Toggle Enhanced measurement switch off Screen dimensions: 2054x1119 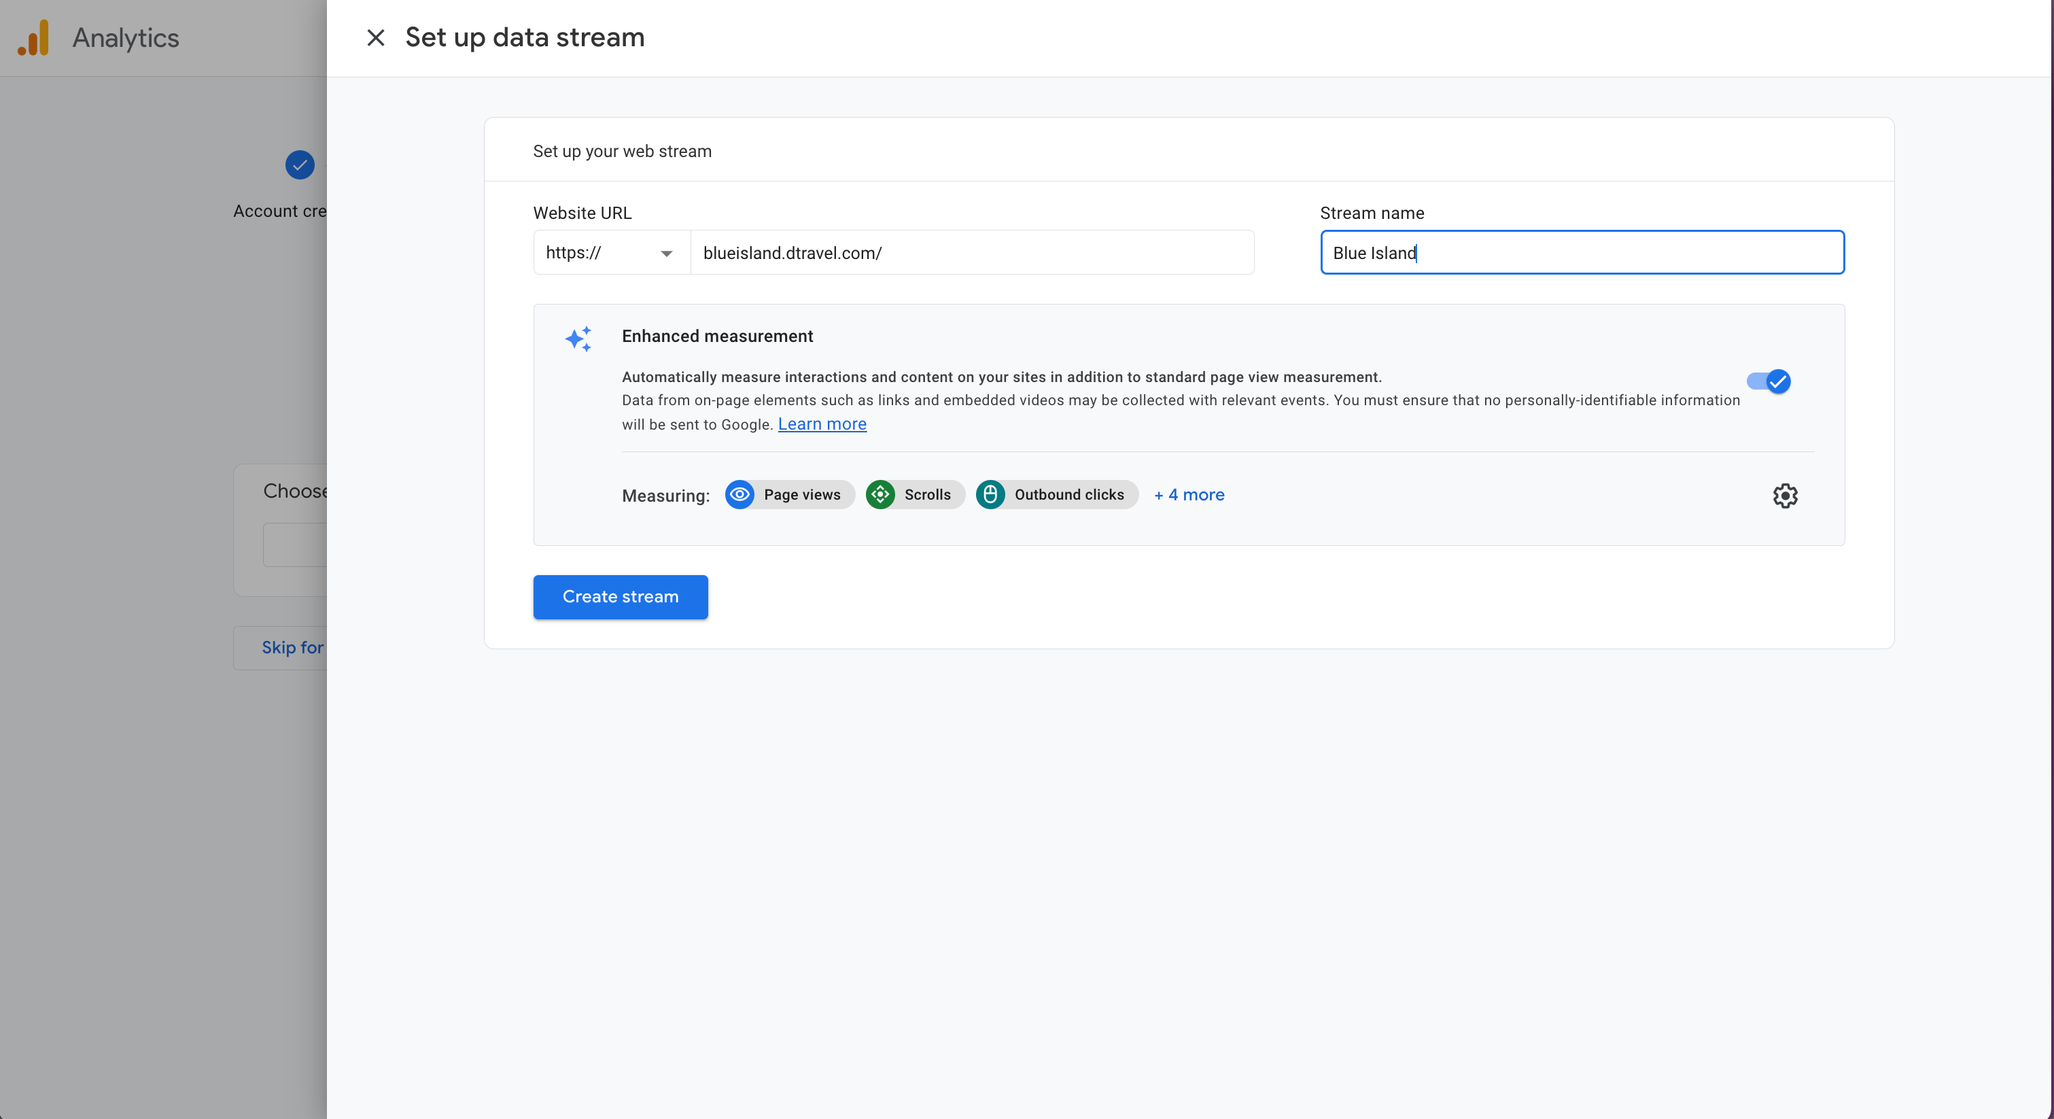tap(1769, 381)
